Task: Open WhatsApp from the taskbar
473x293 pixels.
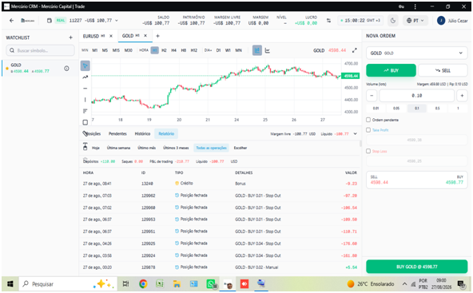Action: click(x=211, y=284)
